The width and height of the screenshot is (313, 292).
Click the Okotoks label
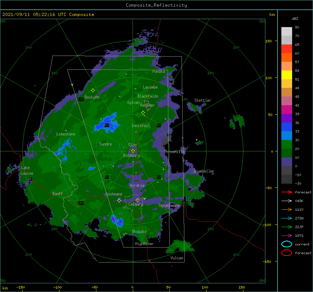coord(139,232)
